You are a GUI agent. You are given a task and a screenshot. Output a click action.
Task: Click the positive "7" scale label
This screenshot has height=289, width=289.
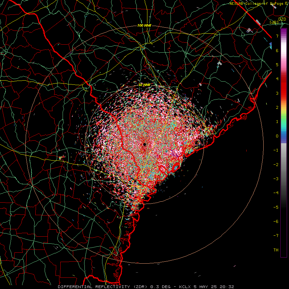277,36
